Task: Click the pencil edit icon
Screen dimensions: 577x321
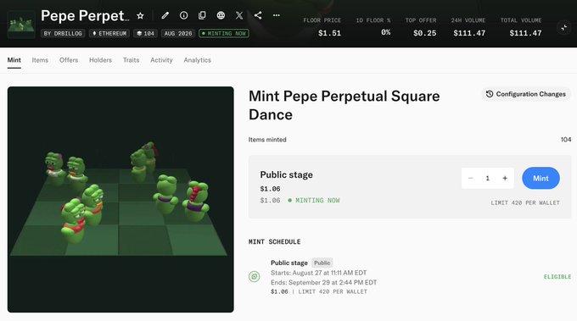Action: tap(165, 15)
